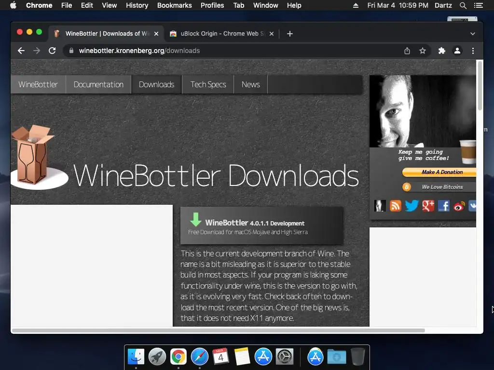Open System Preferences gear in the Dock
This screenshot has width=494, height=370.
click(285, 357)
